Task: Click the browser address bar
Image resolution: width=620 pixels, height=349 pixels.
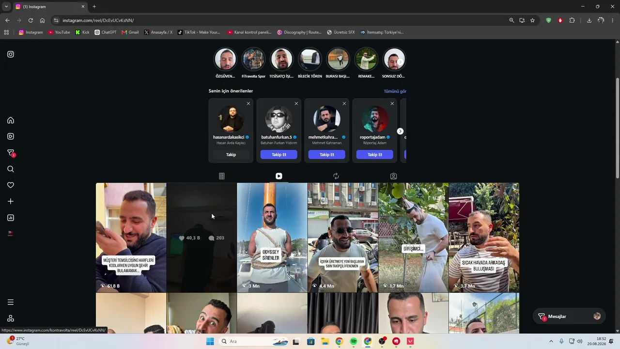Action: (281, 20)
